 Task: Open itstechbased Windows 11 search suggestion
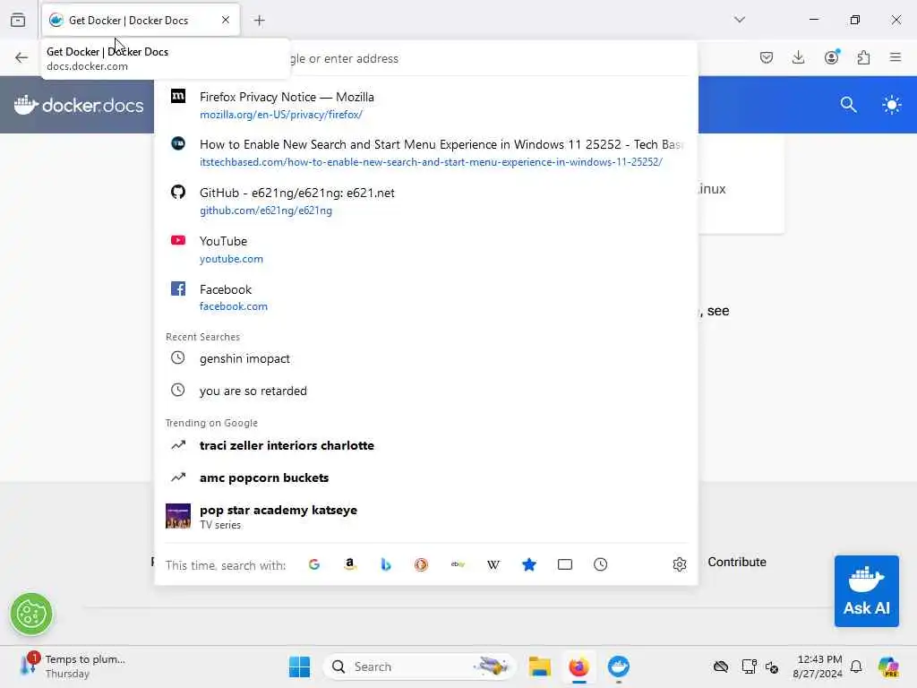[x=425, y=152]
